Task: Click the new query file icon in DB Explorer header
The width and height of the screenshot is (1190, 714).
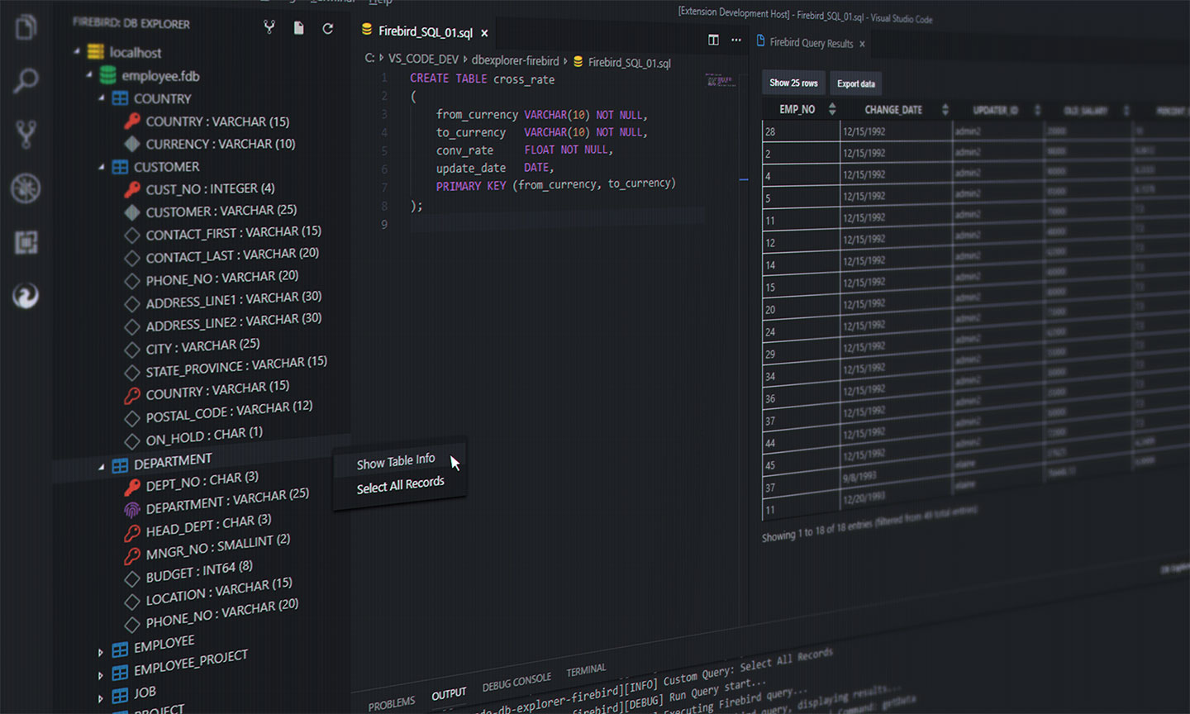Action: click(x=298, y=28)
